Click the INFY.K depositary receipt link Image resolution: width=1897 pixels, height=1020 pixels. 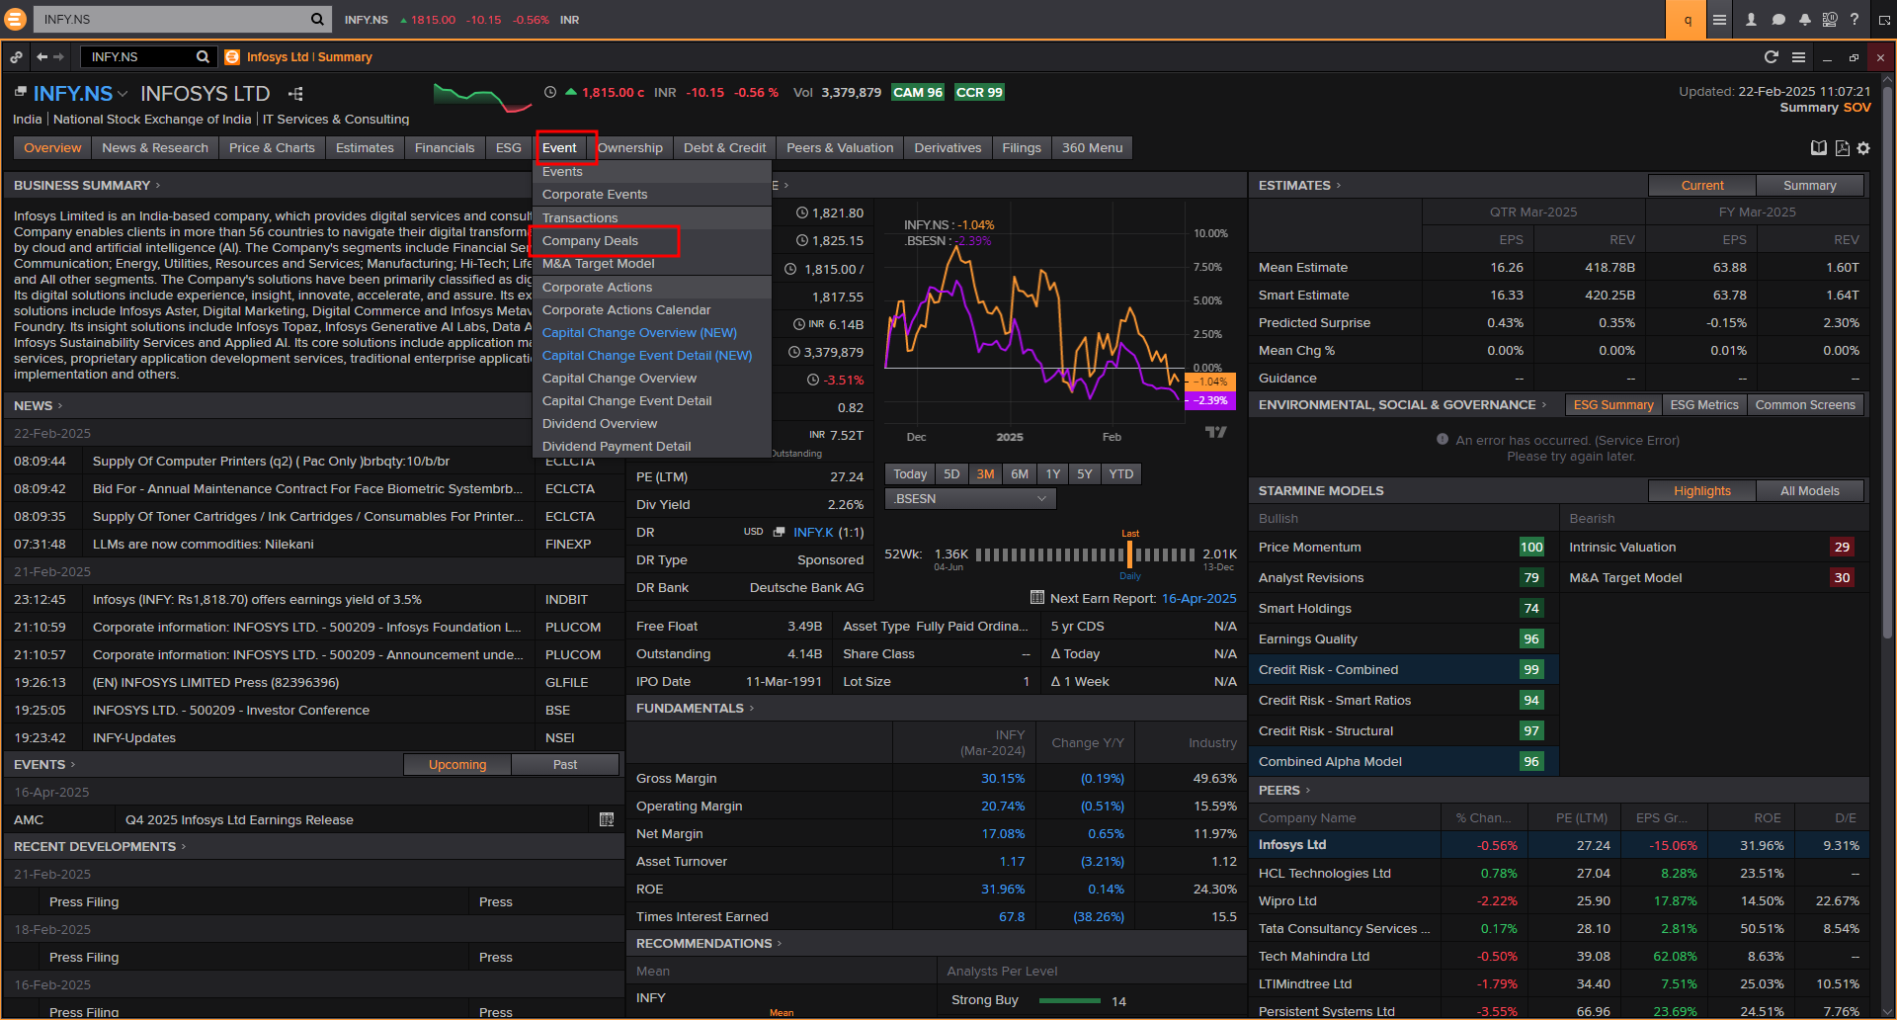point(812,533)
